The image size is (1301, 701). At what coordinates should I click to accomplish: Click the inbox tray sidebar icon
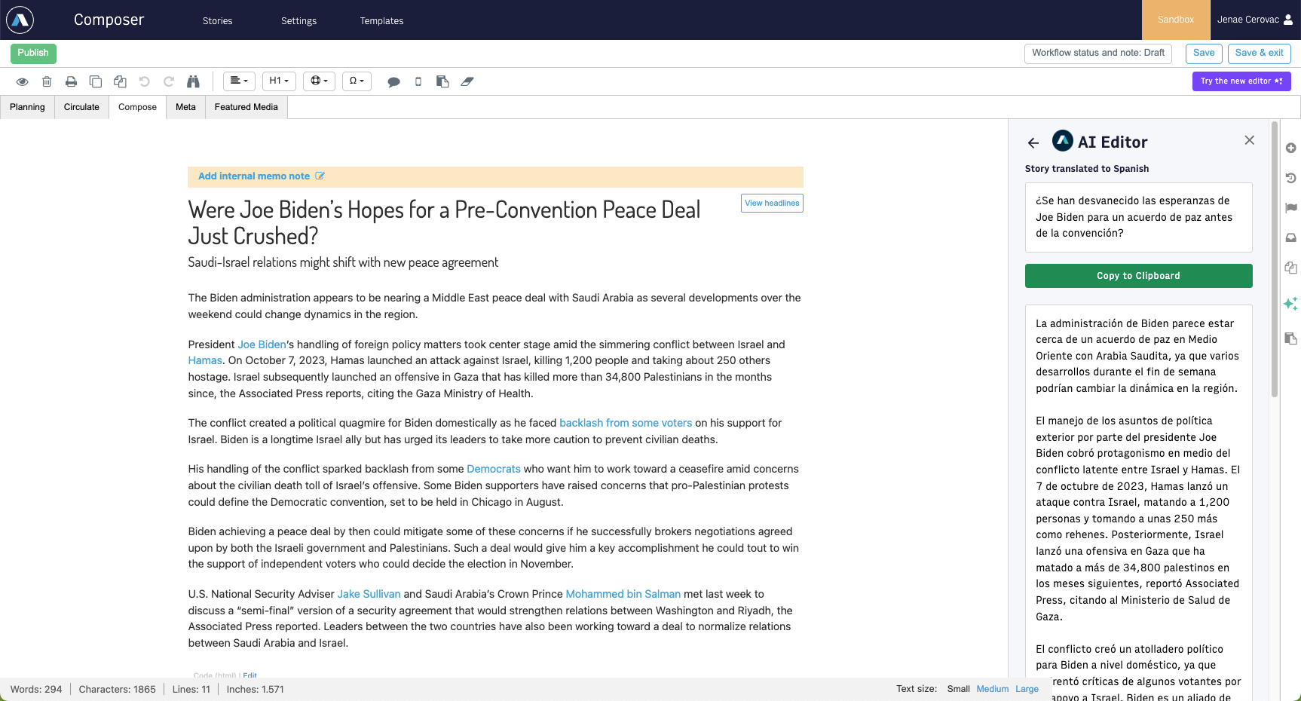click(x=1290, y=237)
